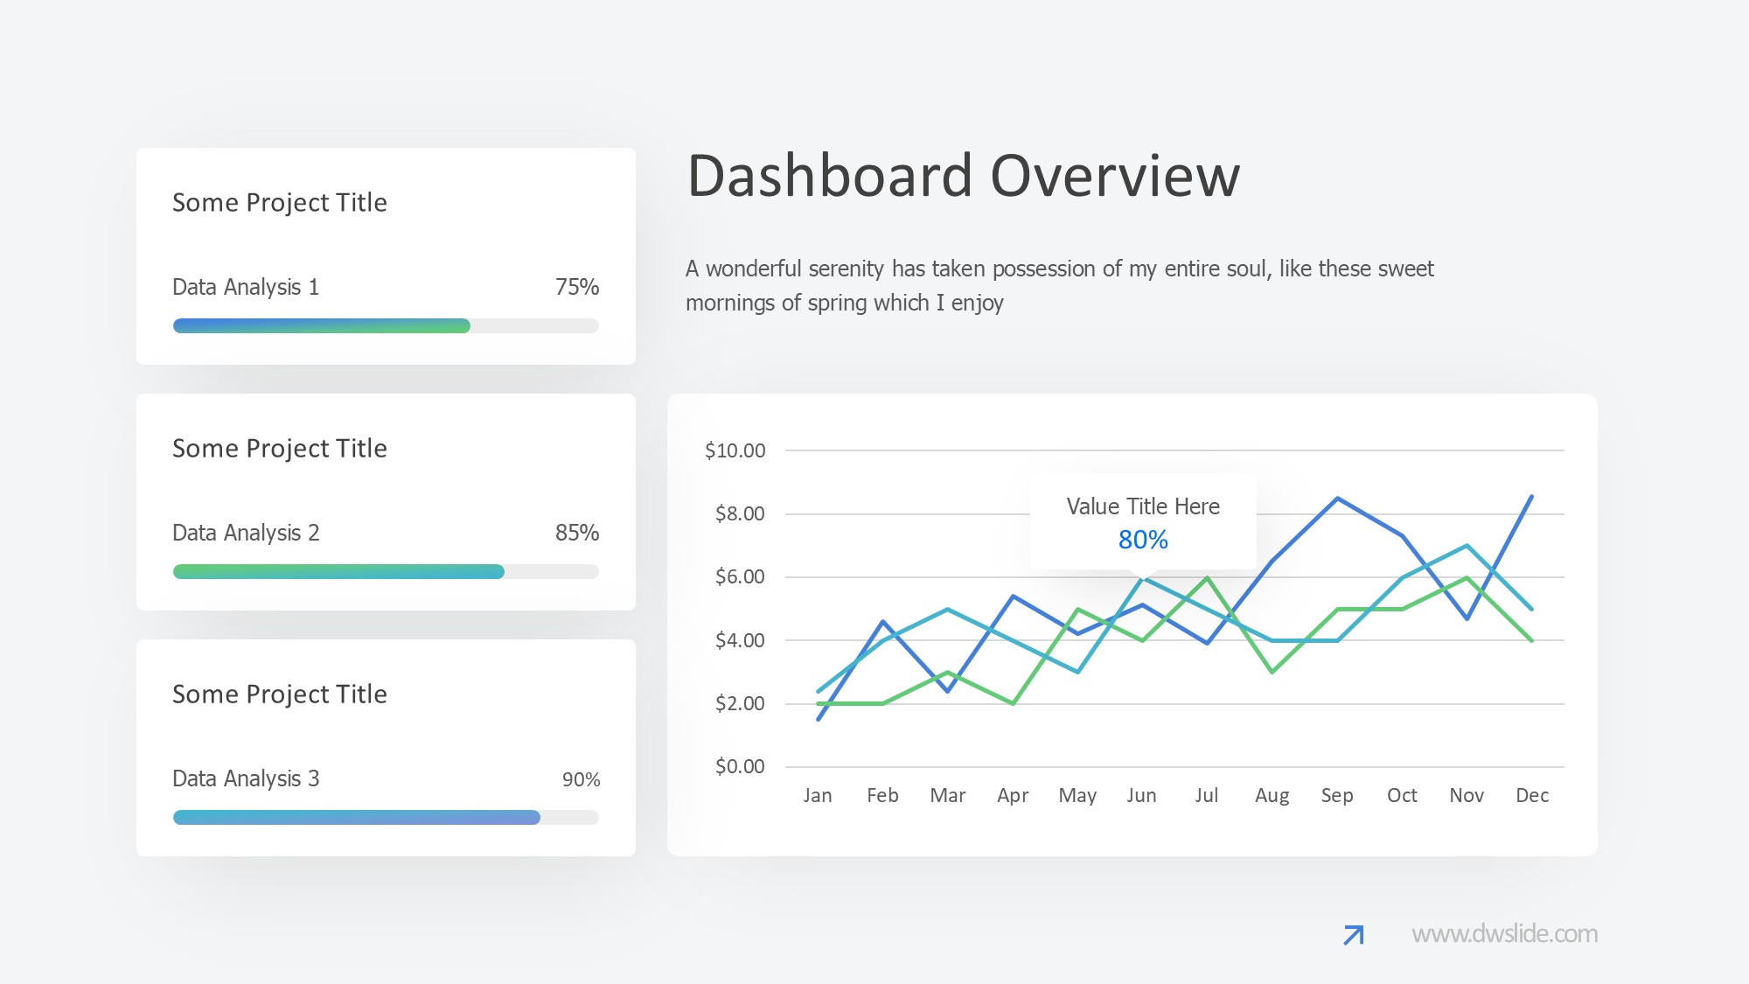Select the wonderful serenity description paragraph
This screenshot has width=1749, height=984.
pyautogui.click(x=1059, y=285)
